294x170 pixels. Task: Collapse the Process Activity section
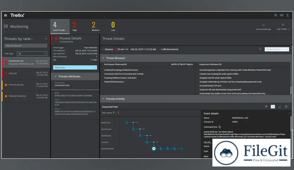pyautogui.click(x=103, y=99)
